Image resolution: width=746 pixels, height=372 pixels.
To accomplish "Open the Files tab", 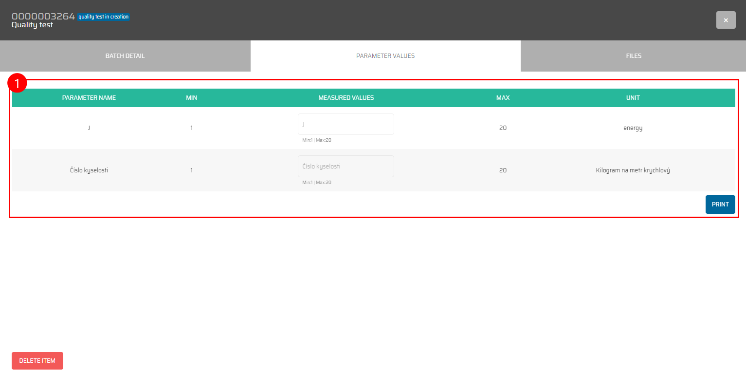I will pyautogui.click(x=633, y=56).
